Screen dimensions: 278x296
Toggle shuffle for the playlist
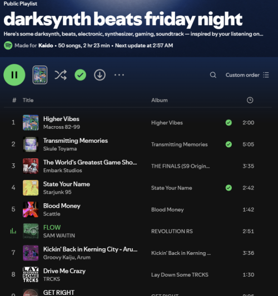coord(61,75)
